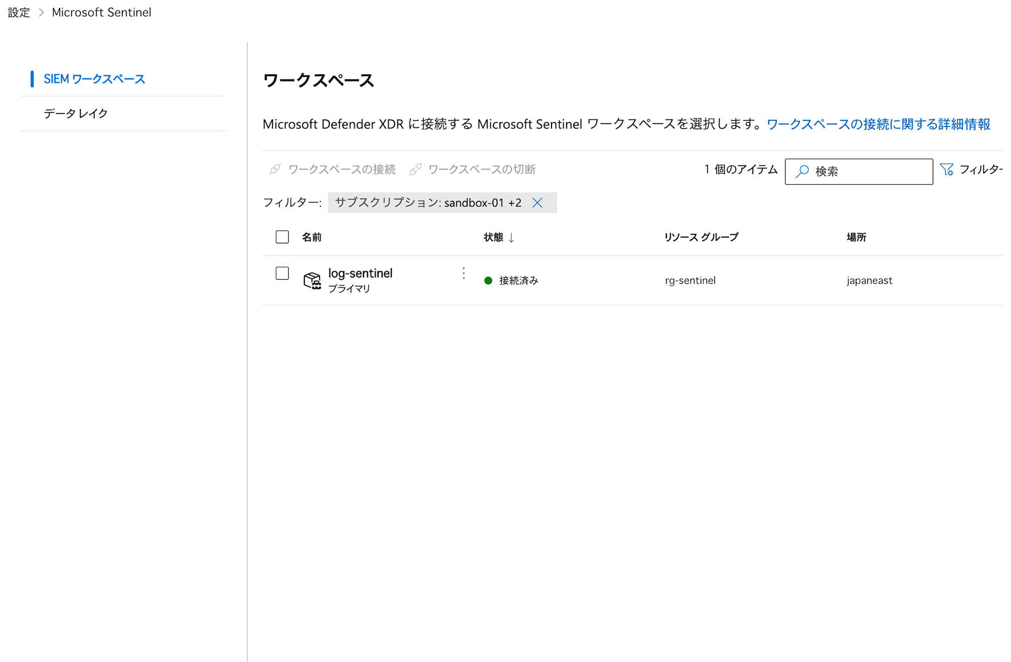Open the フィルター funnel icon
This screenshot has height=662, width=1011.
click(x=947, y=169)
